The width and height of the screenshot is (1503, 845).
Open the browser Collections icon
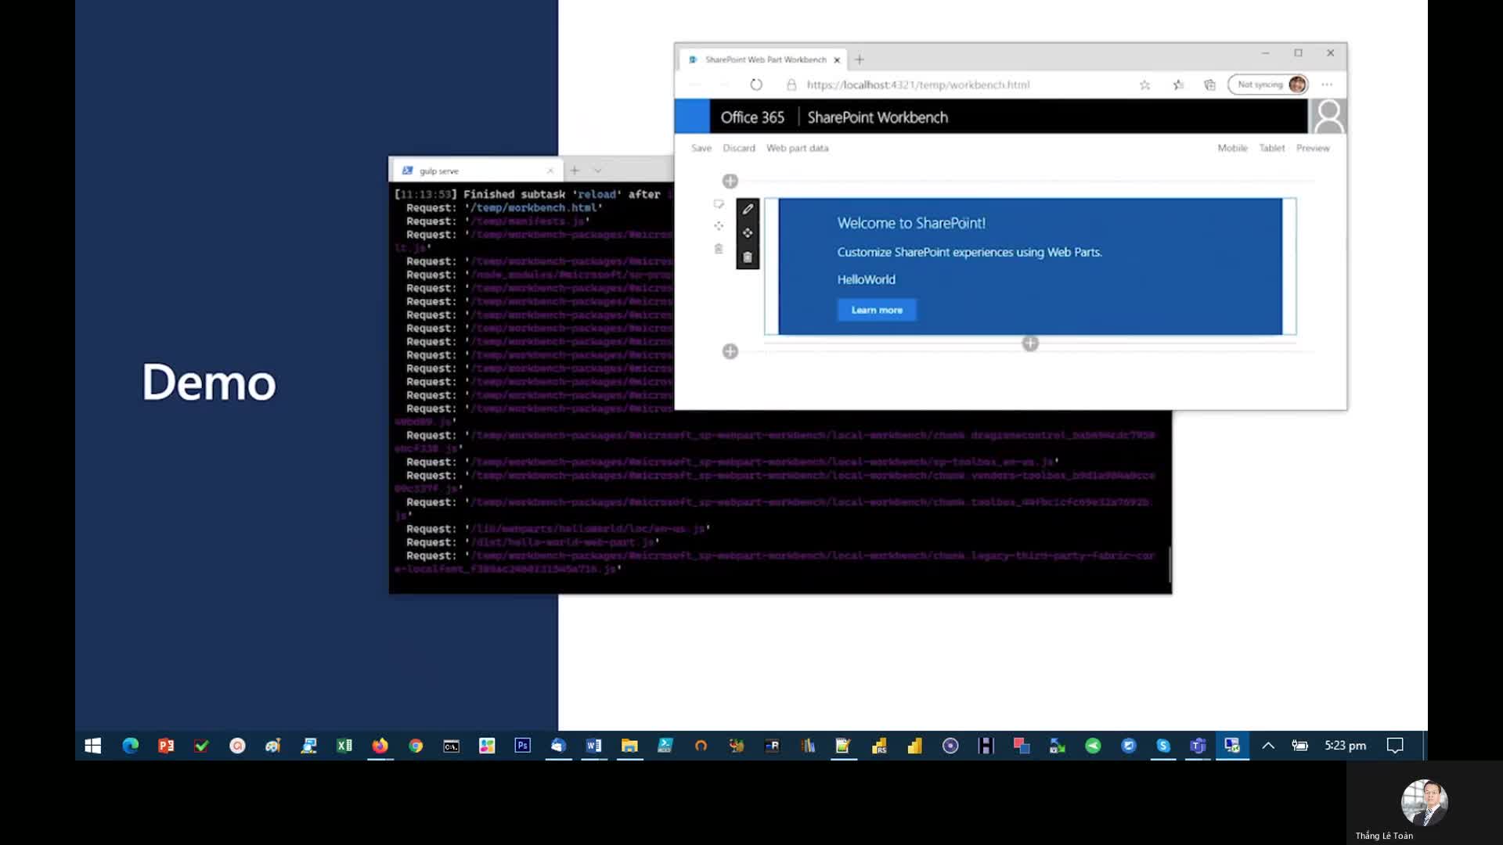(x=1209, y=84)
